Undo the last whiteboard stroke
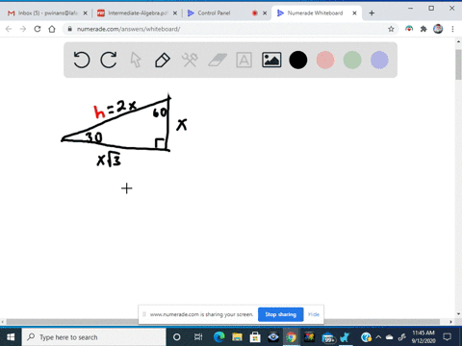Screen dimensions: 462x346 [82, 60]
